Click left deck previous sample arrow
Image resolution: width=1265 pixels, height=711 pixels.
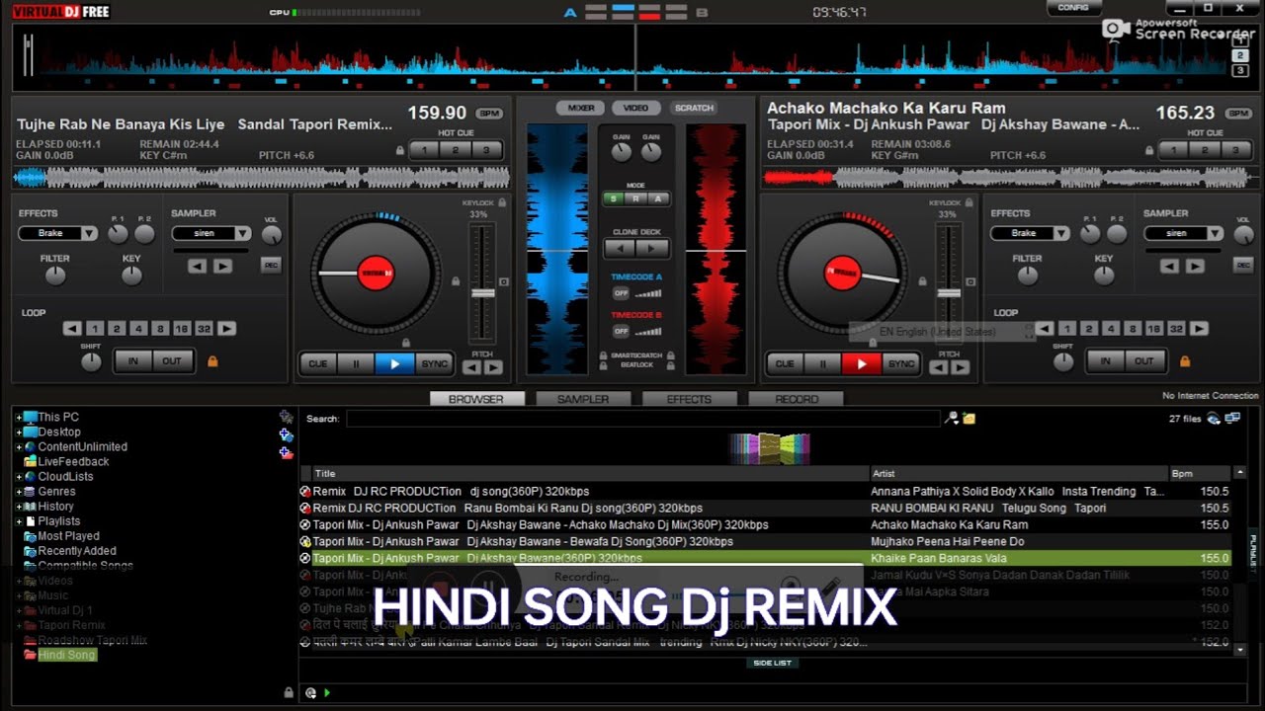click(x=198, y=267)
